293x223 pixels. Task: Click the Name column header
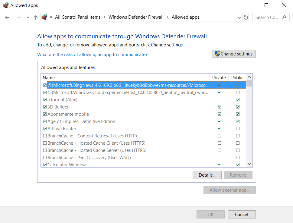125,77
